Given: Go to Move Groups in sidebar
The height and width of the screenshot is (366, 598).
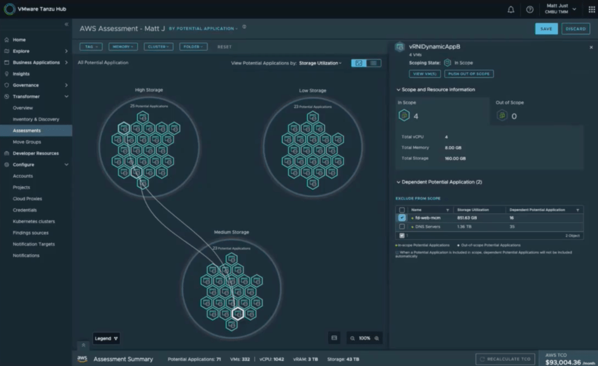Looking at the screenshot, I should point(27,142).
